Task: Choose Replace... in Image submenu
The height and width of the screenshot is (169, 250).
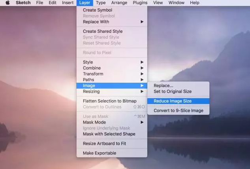Action: (178, 85)
